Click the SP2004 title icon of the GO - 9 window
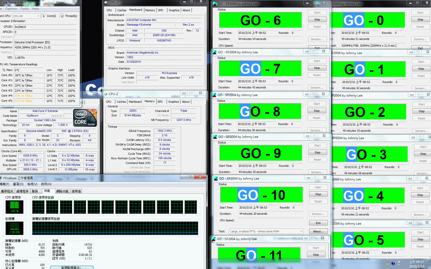The width and height of the screenshot is (431, 269). [215, 137]
